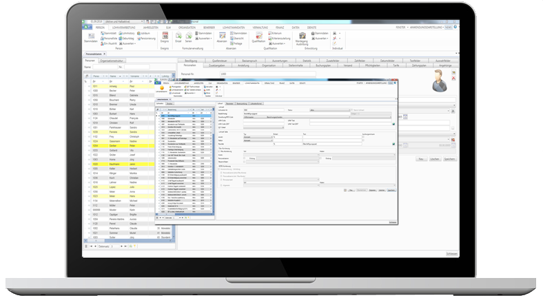Click the Name filter input field
543x298 pixels.
pyautogui.click(x=104, y=67)
